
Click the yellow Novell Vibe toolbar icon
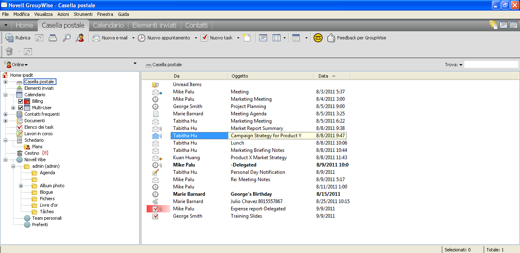point(318,38)
